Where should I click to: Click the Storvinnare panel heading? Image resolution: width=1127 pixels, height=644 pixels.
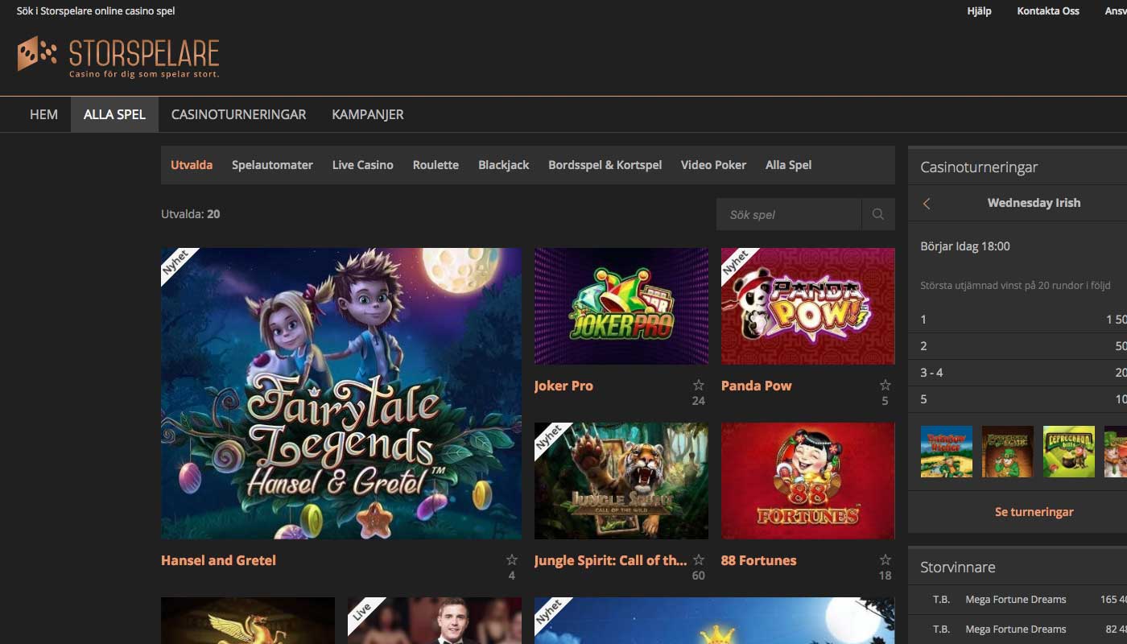pos(958,568)
